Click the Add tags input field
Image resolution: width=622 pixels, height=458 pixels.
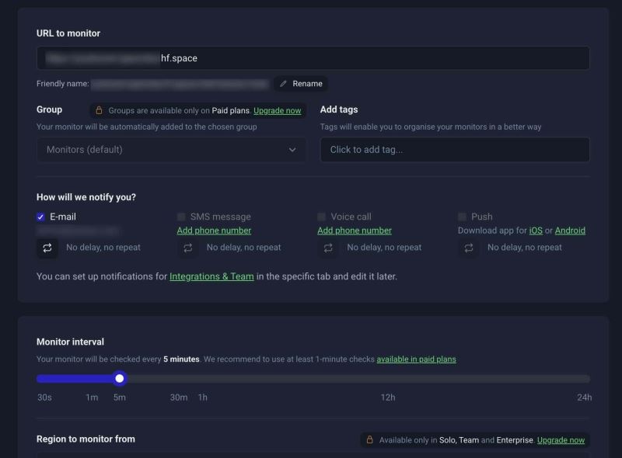click(455, 150)
